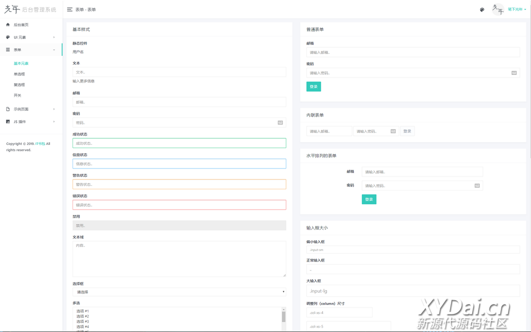The height and width of the screenshot is (332, 531).
Task: Click the home icon for 后台首页
Action: tap(8, 25)
